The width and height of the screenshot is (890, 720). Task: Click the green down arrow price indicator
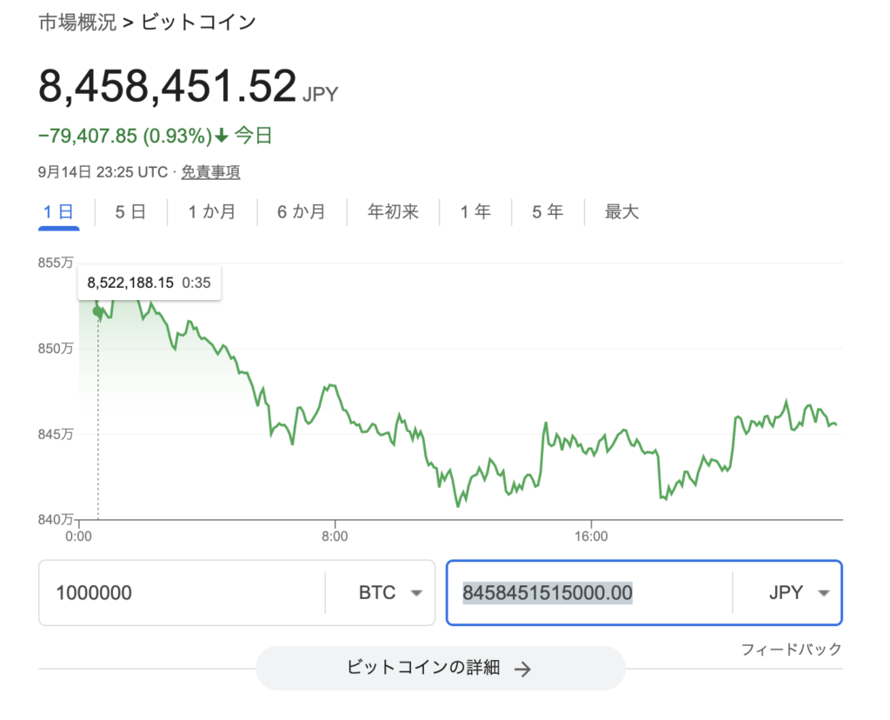click(222, 136)
